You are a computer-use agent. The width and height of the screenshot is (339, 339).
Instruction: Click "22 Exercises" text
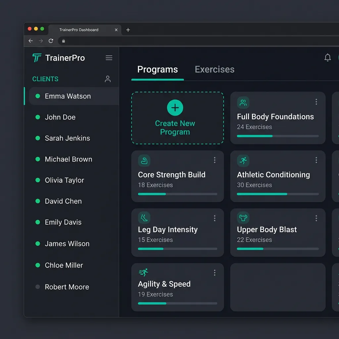point(254,240)
